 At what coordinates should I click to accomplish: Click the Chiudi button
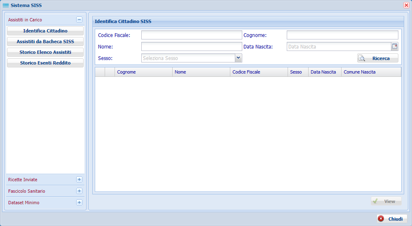(x=392, y=219)
